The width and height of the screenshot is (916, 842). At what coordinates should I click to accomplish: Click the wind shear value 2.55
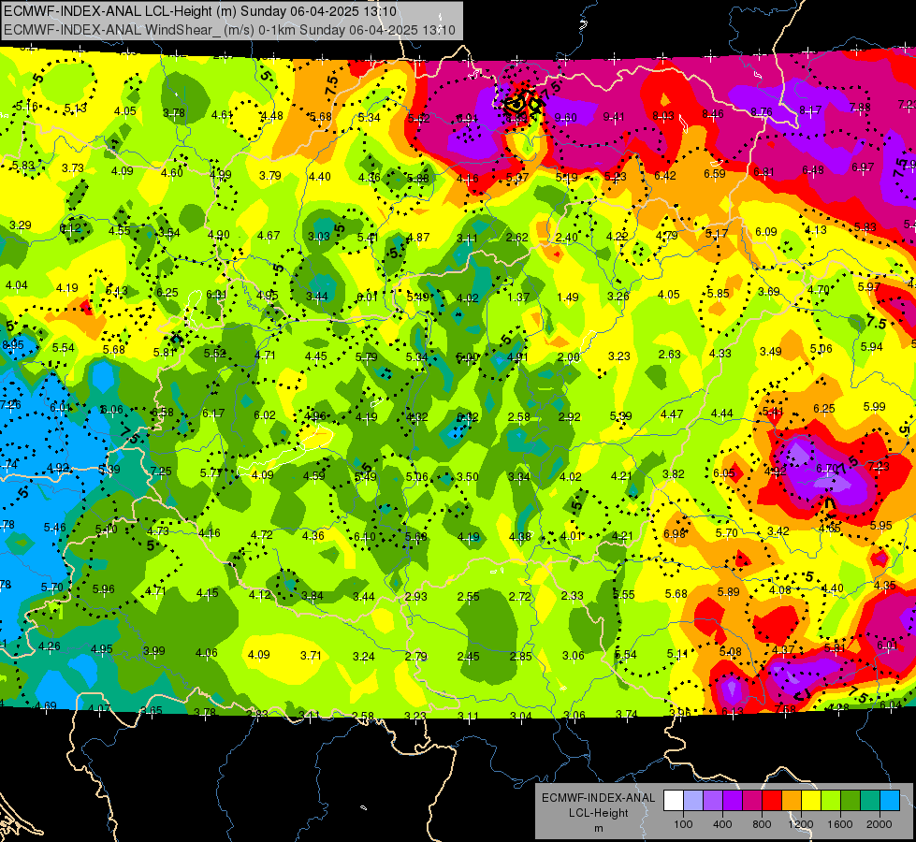(469, 597)
